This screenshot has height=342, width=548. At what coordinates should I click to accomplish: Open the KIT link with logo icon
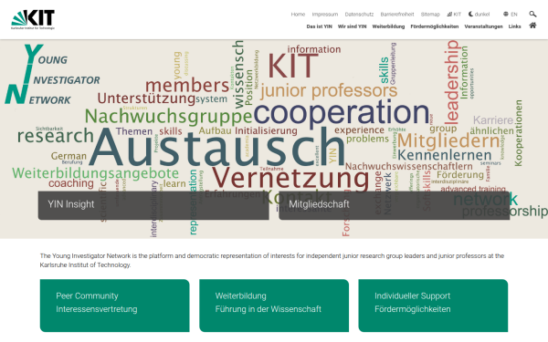tap(454, 15)
